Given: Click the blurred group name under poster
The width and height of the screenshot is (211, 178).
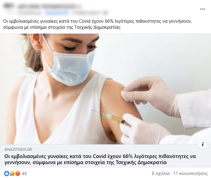Looking at the screenshot, I should coord(30,13).
